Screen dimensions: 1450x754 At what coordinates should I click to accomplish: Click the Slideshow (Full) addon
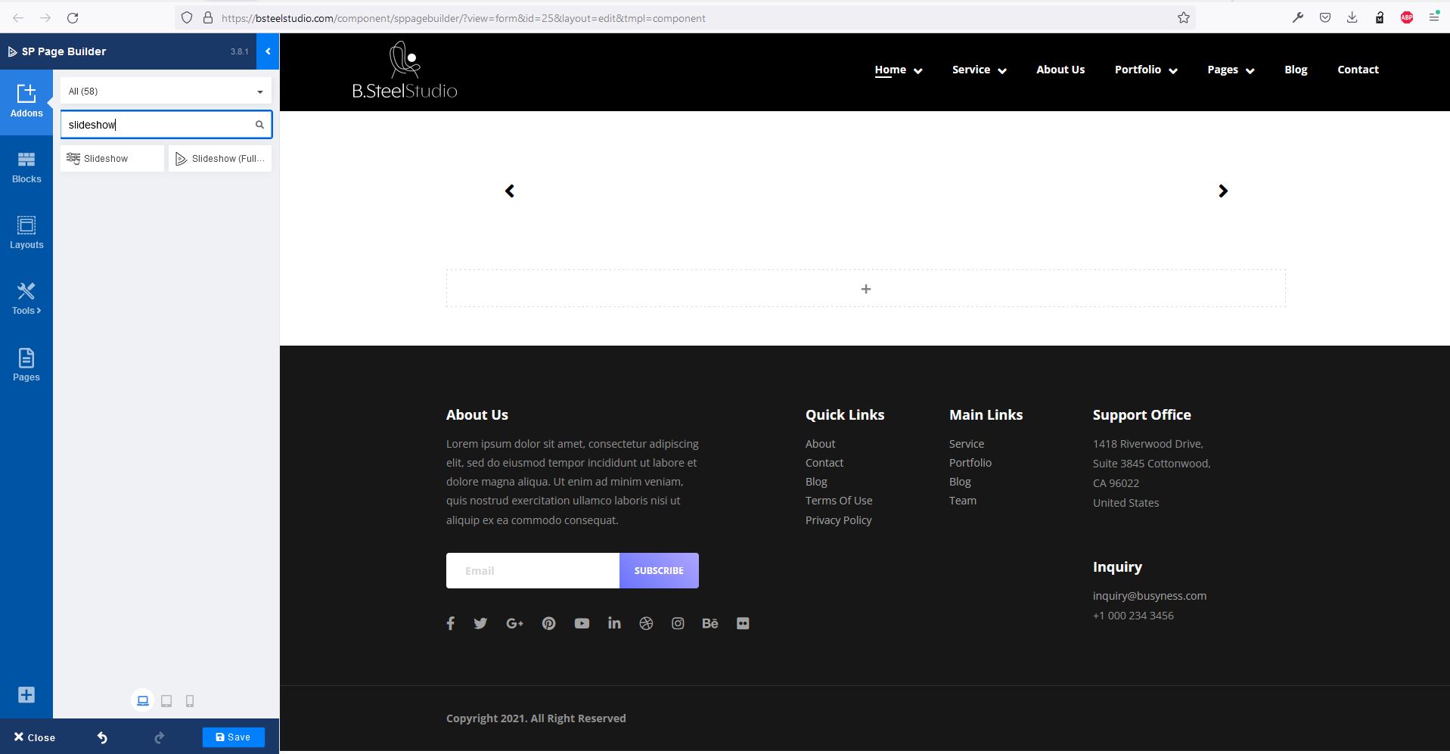pyautogui.click(x=220, y=158)
